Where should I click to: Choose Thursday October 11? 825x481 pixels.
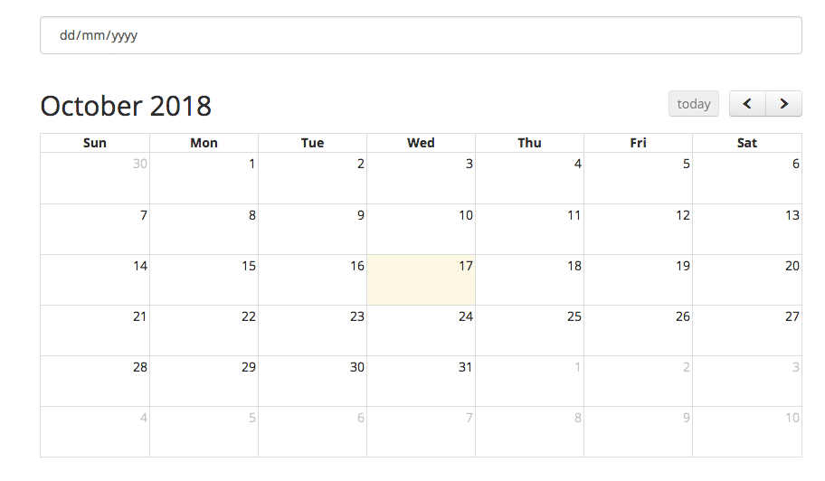pos(529,229)
